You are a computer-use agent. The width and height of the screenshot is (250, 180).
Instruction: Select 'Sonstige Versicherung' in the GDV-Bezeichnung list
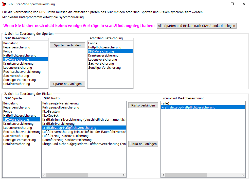(25, 80)
